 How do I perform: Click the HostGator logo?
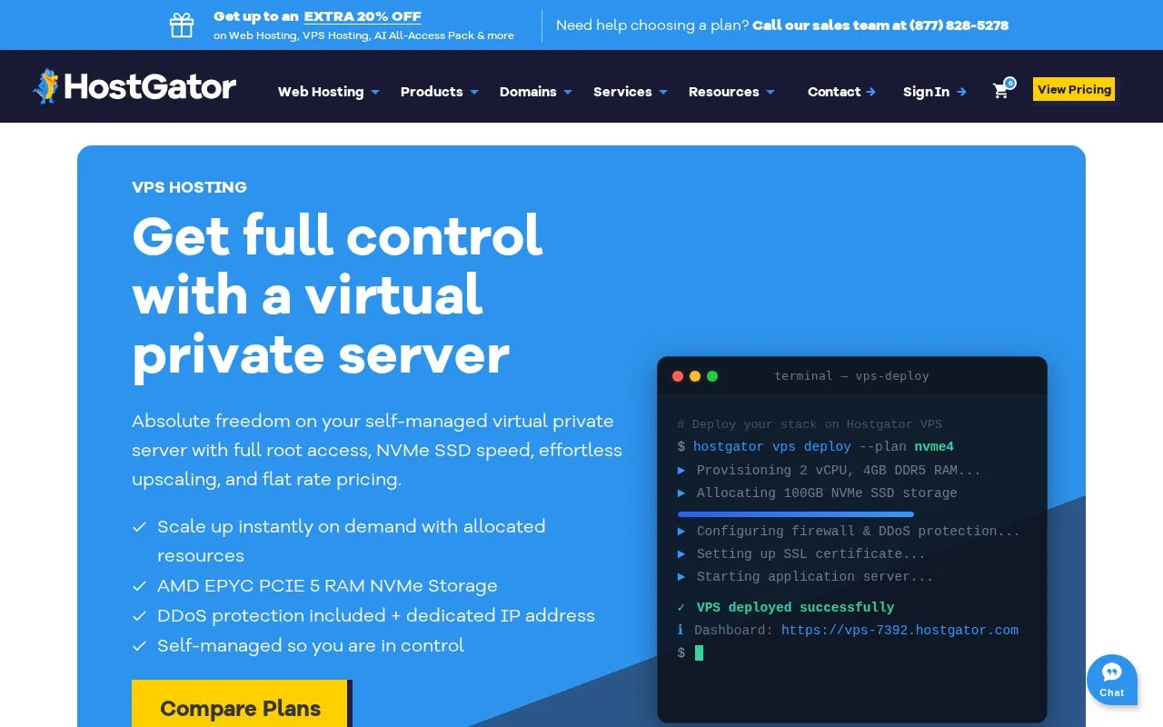pyautogui.click(x=134, y=87)
